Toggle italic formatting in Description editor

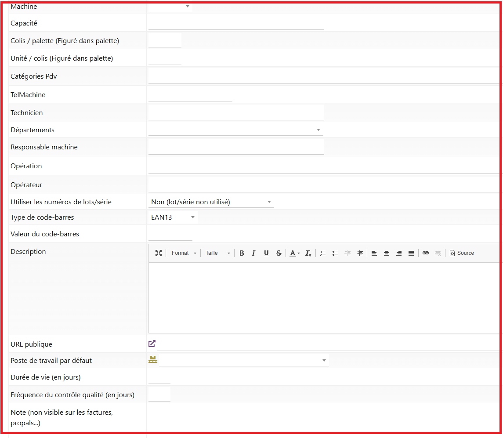253,253
